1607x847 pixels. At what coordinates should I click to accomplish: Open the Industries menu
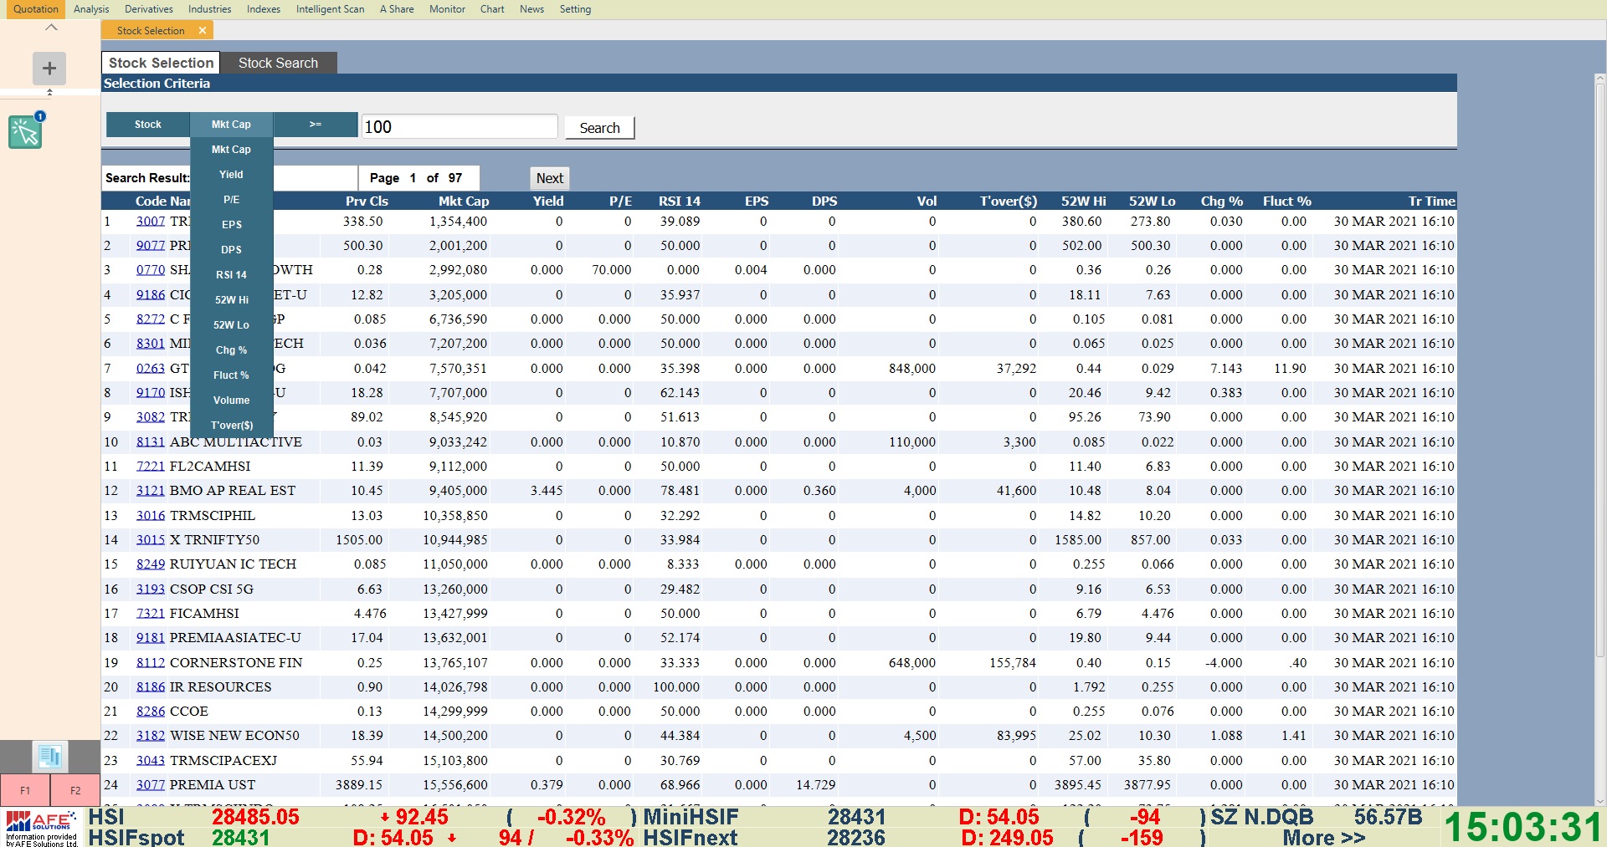(209, 9)
